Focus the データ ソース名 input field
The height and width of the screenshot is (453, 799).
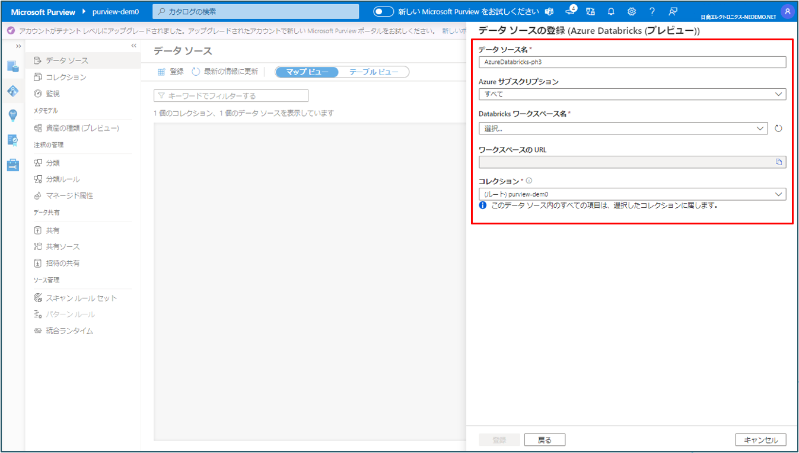coord(632,62)
